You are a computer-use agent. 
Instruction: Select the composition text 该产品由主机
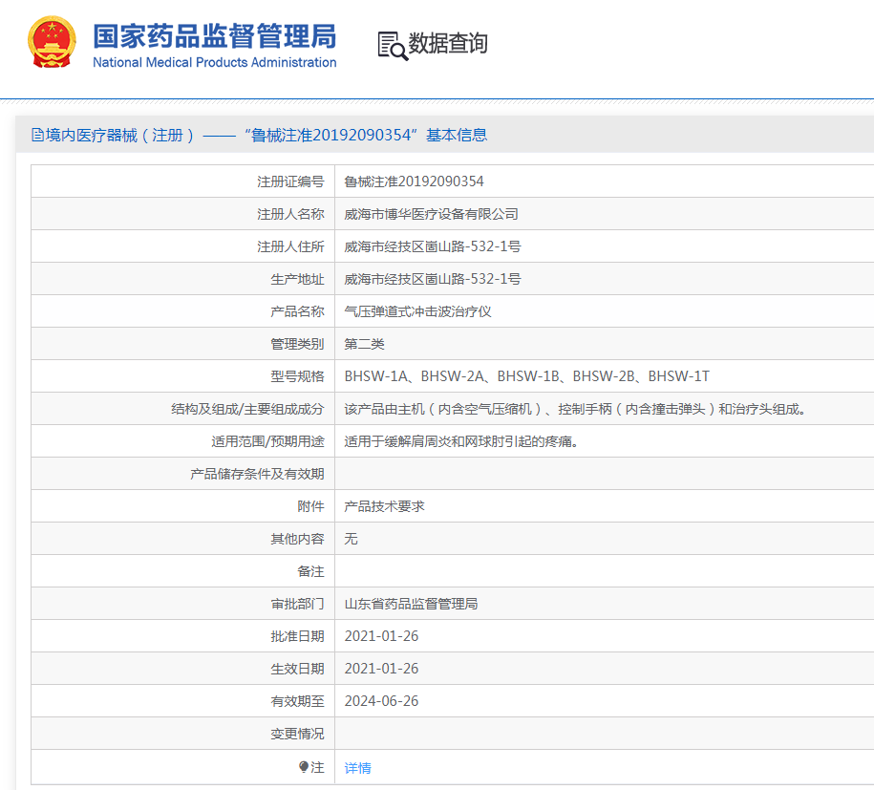pyautogui.click(x=575, y=409)
